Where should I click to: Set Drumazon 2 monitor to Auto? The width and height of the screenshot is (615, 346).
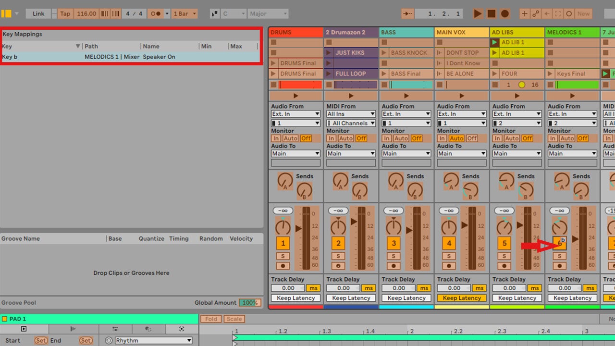click(x=346, y=138)
